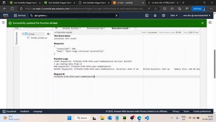Open browser Collections
216x122 pixels.
click(180, 9)
